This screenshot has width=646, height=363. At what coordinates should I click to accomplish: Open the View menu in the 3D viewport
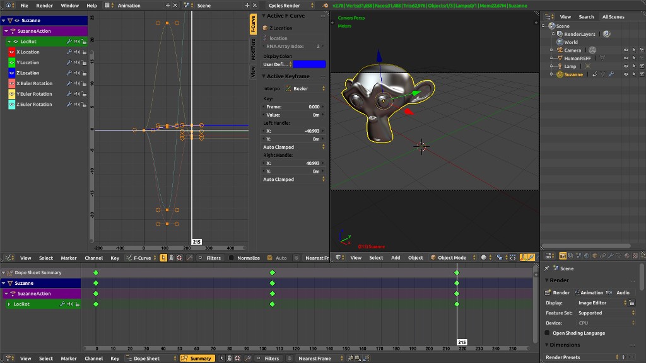click(x=355, y=257)
